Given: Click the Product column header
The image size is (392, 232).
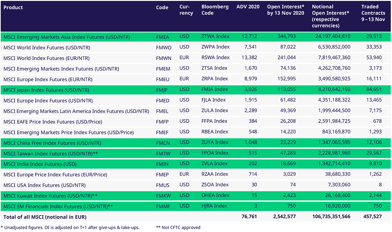Looking at the screenshot, I should 13,8.
